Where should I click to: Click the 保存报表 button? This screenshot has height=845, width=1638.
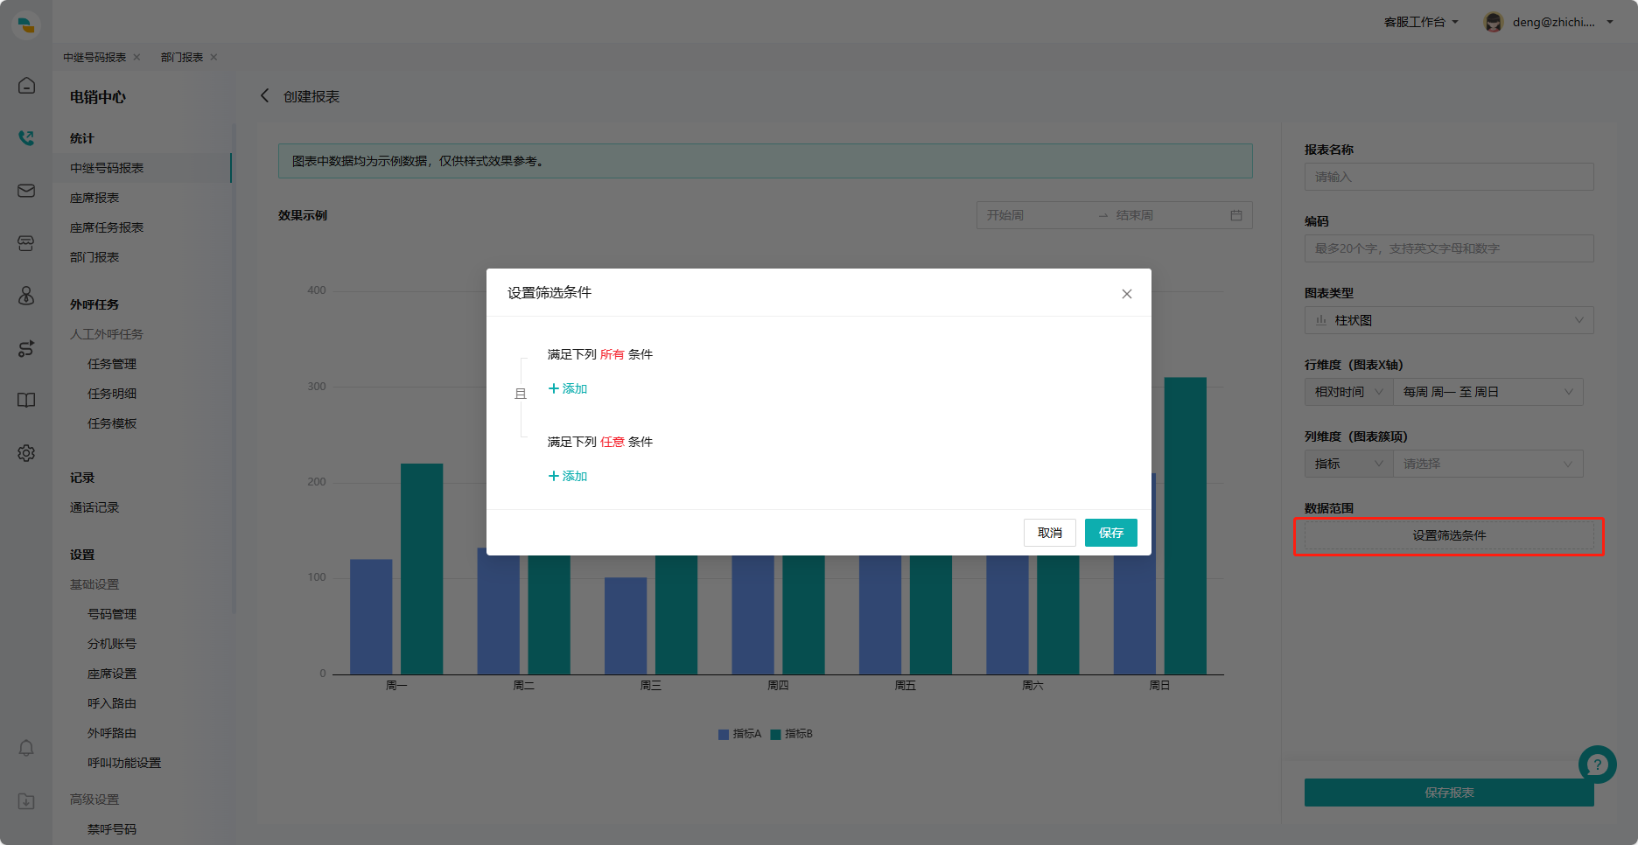(1449, 793)
